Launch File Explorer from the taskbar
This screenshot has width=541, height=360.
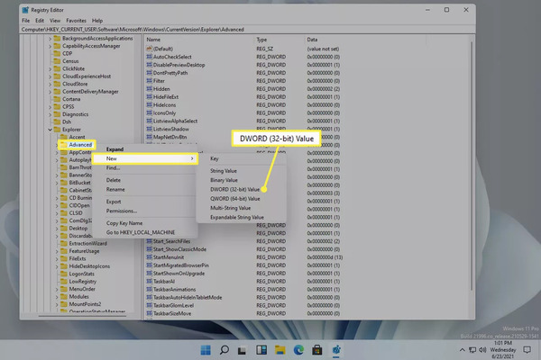(x=280, y=350)
